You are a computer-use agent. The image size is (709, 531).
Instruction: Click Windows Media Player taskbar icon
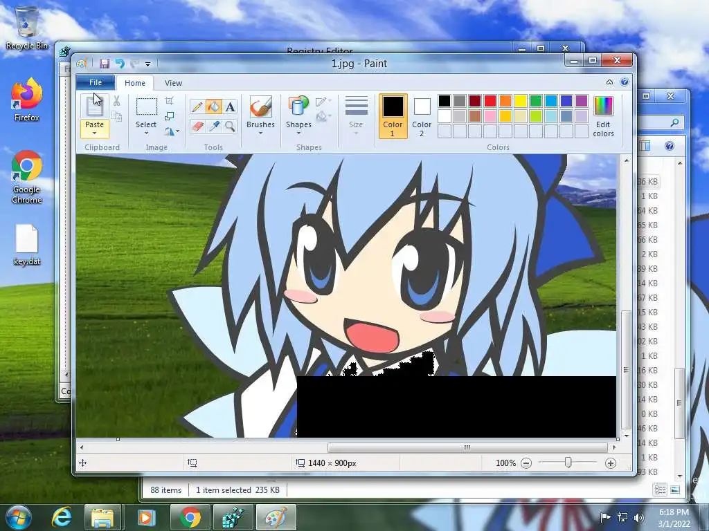[x=145, y=517]
